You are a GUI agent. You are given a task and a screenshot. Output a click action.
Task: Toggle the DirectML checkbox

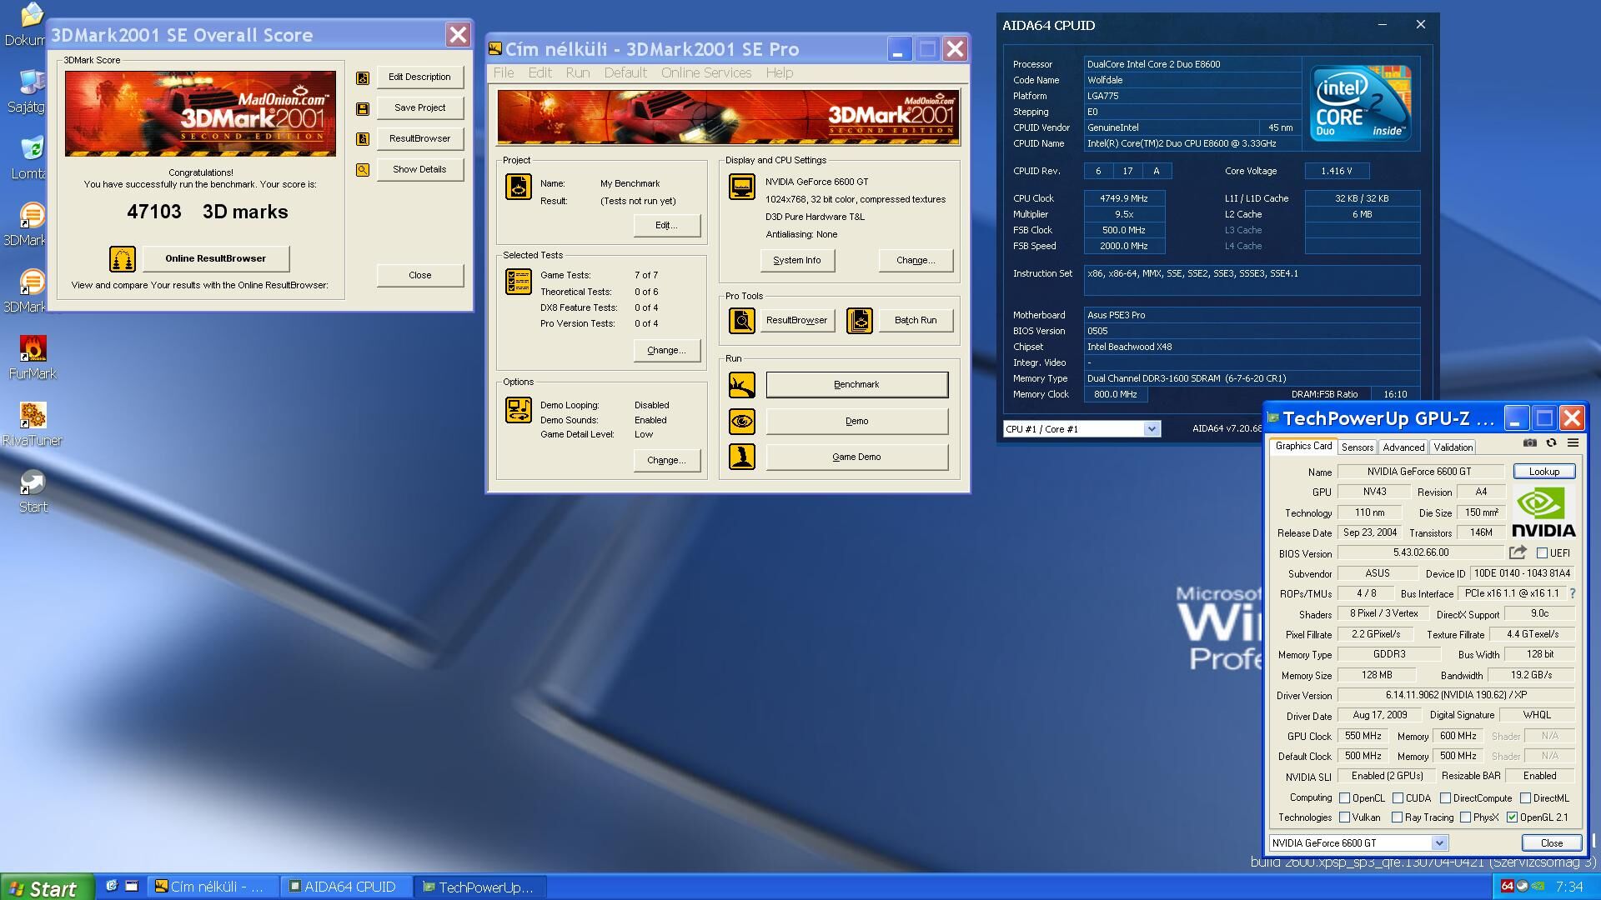[x=1525, y=798]
